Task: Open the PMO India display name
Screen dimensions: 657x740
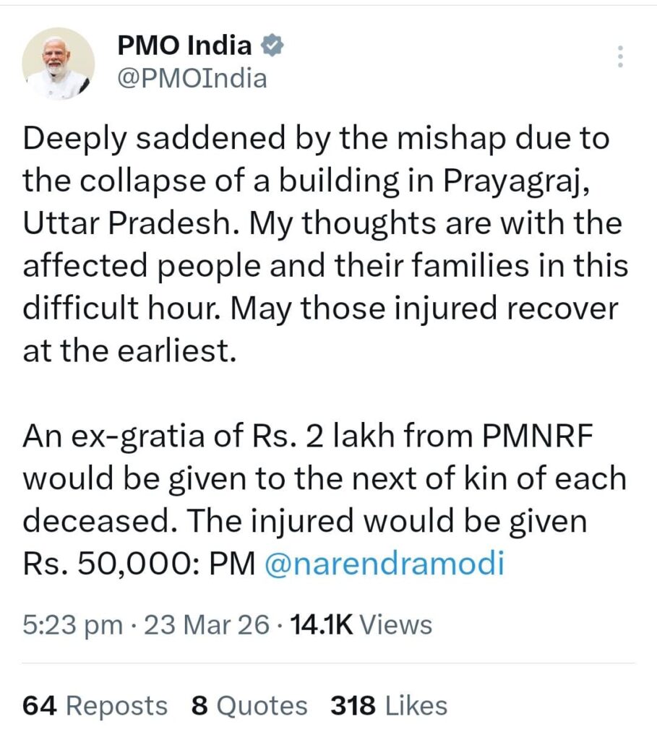Action: click(x=184, y=47)
